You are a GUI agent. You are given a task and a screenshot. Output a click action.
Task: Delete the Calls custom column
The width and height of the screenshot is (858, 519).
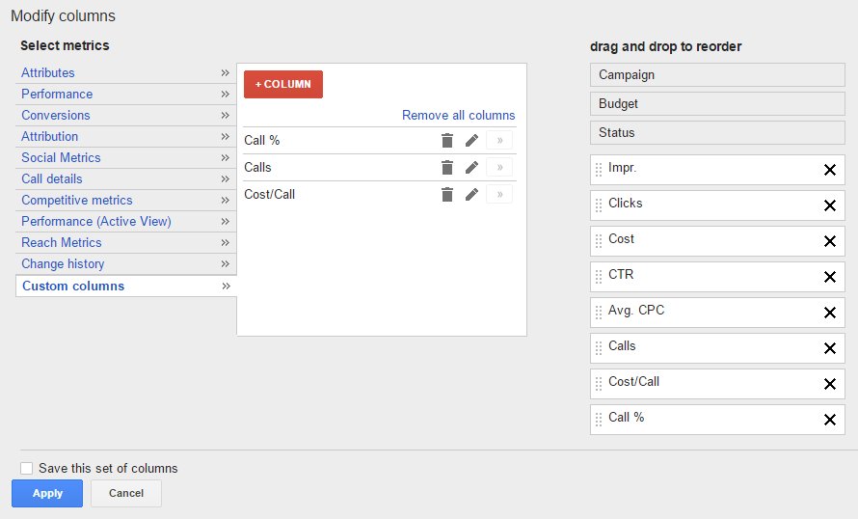coord(447,168)
